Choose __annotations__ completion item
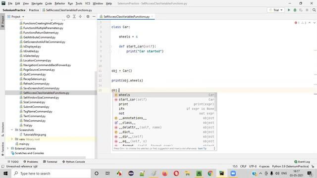This screenshot has width=317, height=178. (164, 118)
